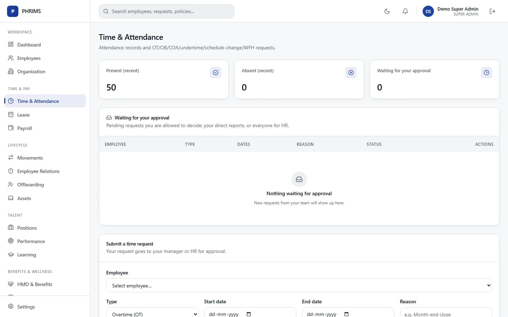
Task: Open Performance link
Action: [x=45, y=241]
